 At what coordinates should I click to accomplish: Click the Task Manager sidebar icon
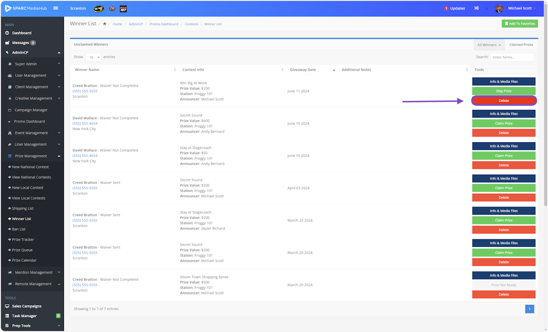point(7,316)
